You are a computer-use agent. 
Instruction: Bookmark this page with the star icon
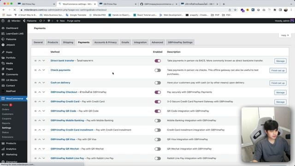(235, 10)
